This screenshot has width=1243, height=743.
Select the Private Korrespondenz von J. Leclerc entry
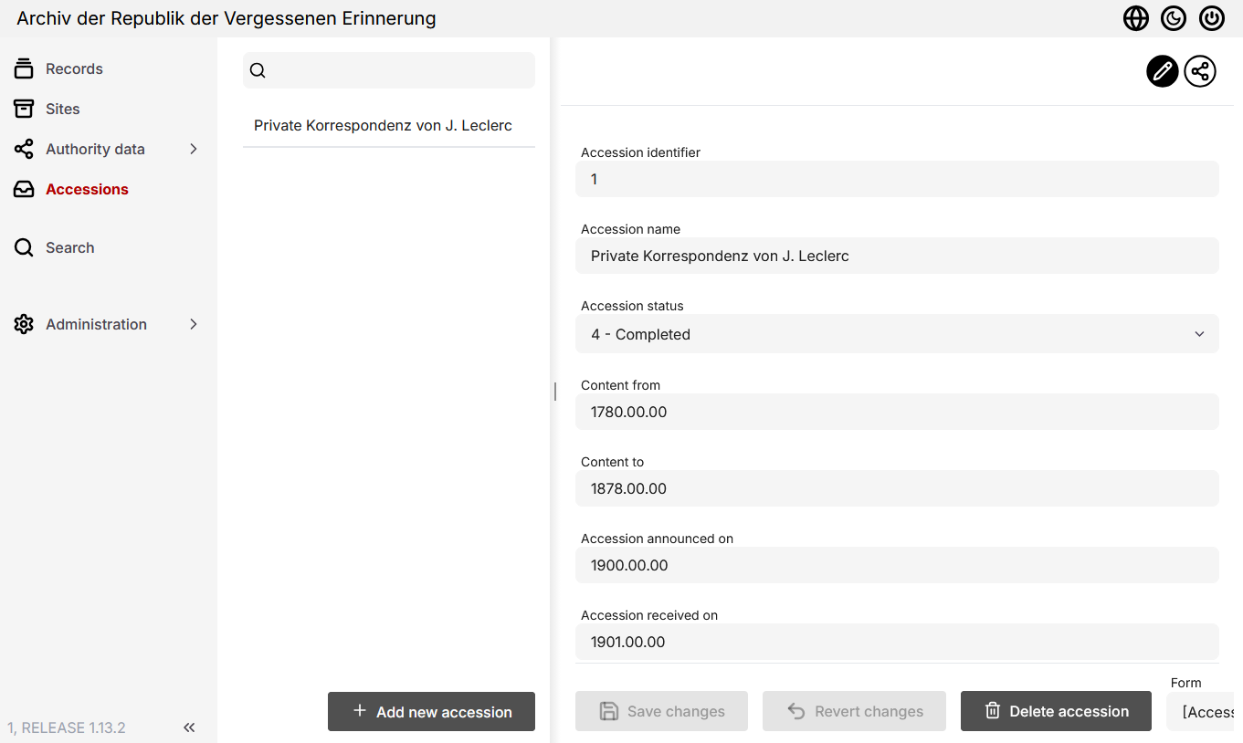[383, 126]
